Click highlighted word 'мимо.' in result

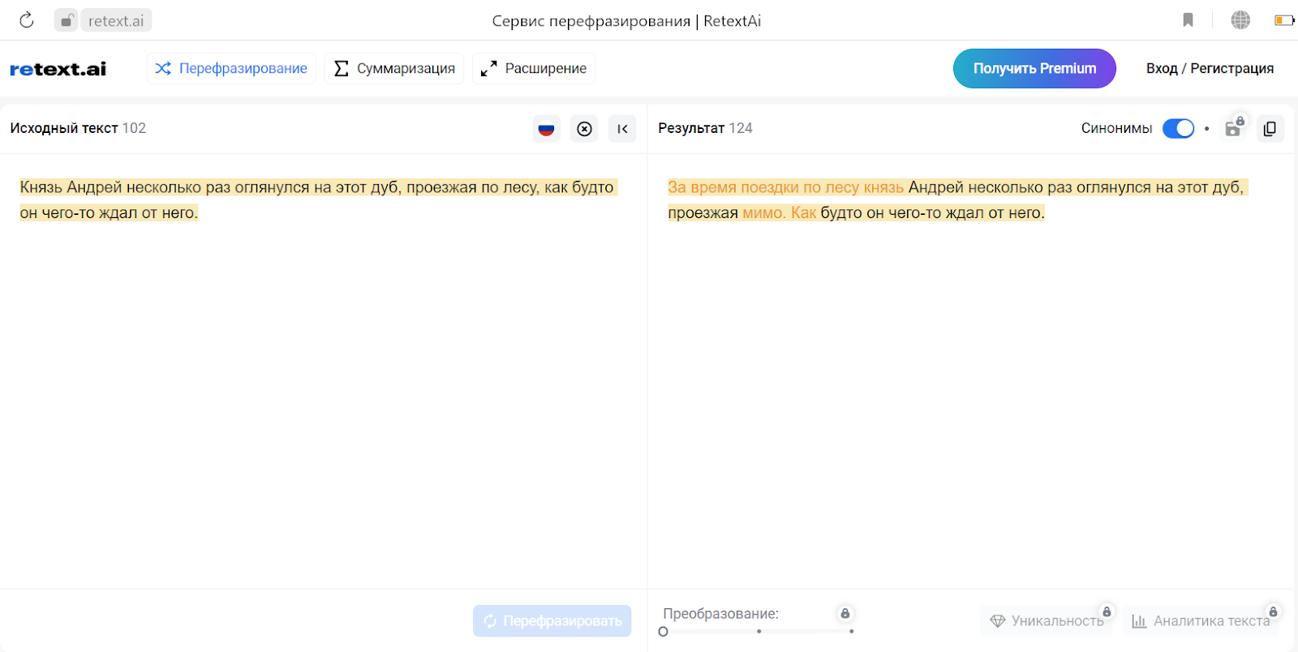pos(764,212)
